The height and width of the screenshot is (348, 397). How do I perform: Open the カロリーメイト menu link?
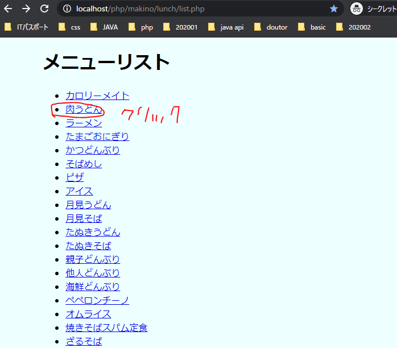tap(97, 96)
